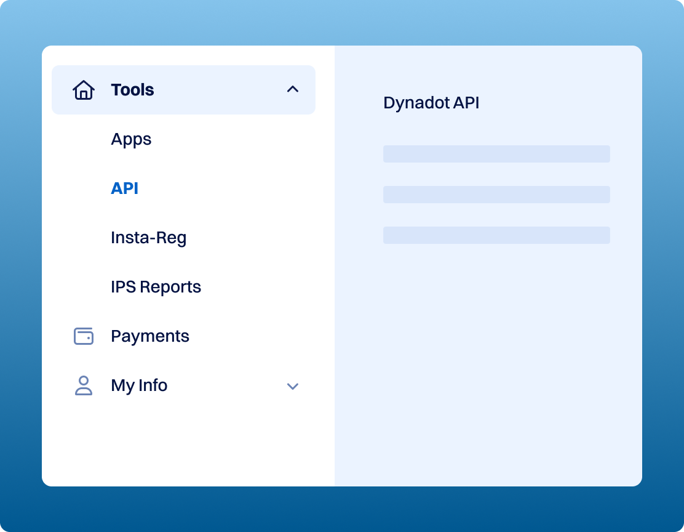
Task: Open the Payments menu item
Action: 149,336
